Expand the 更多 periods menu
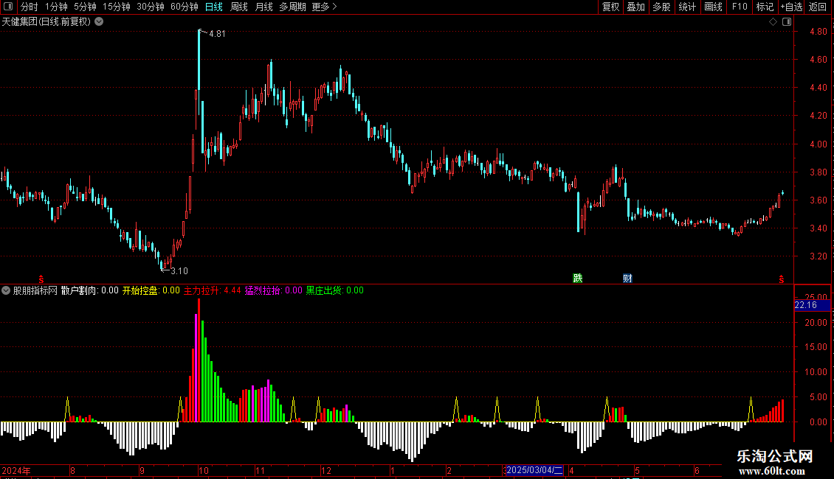834x479 pixels. tap(325, 7)
